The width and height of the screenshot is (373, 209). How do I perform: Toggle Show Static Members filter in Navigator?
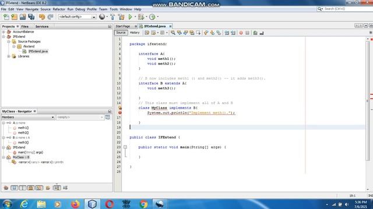click(x=23, y=188)
